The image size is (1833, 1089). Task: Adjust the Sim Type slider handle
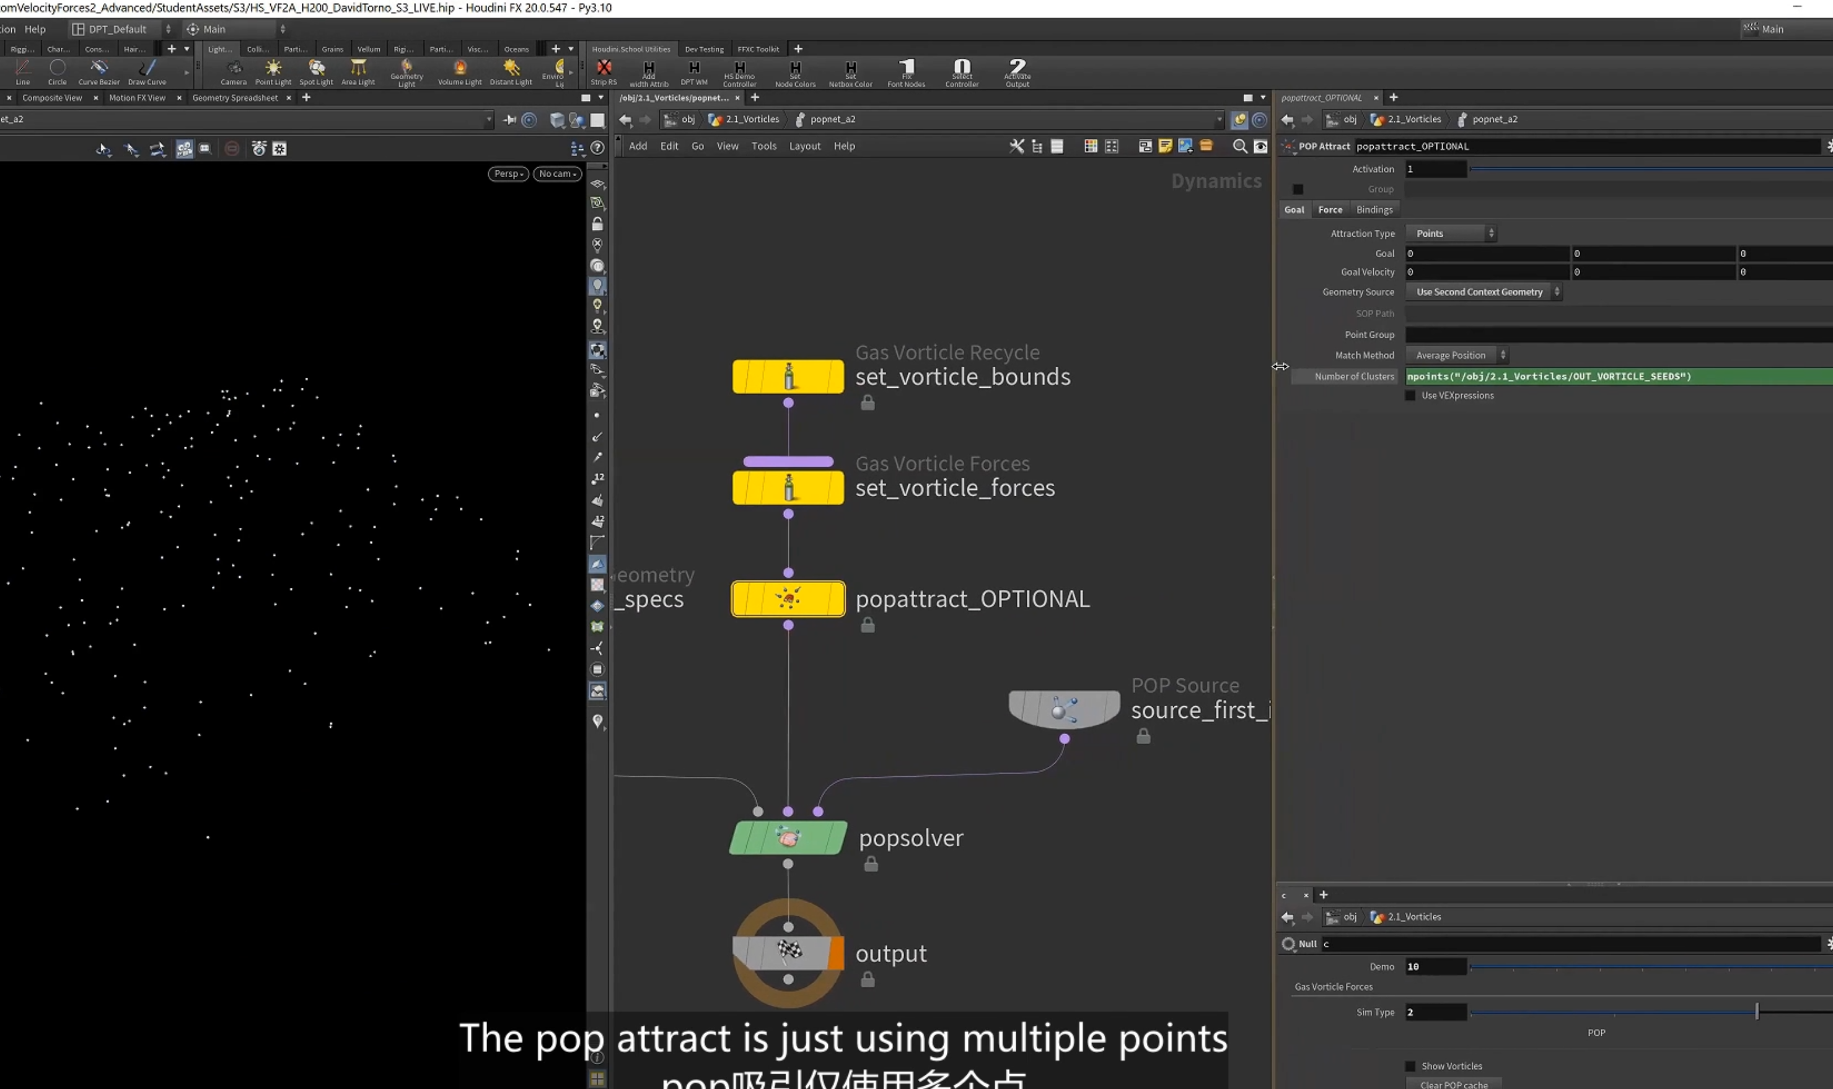coord(1757,1012)
